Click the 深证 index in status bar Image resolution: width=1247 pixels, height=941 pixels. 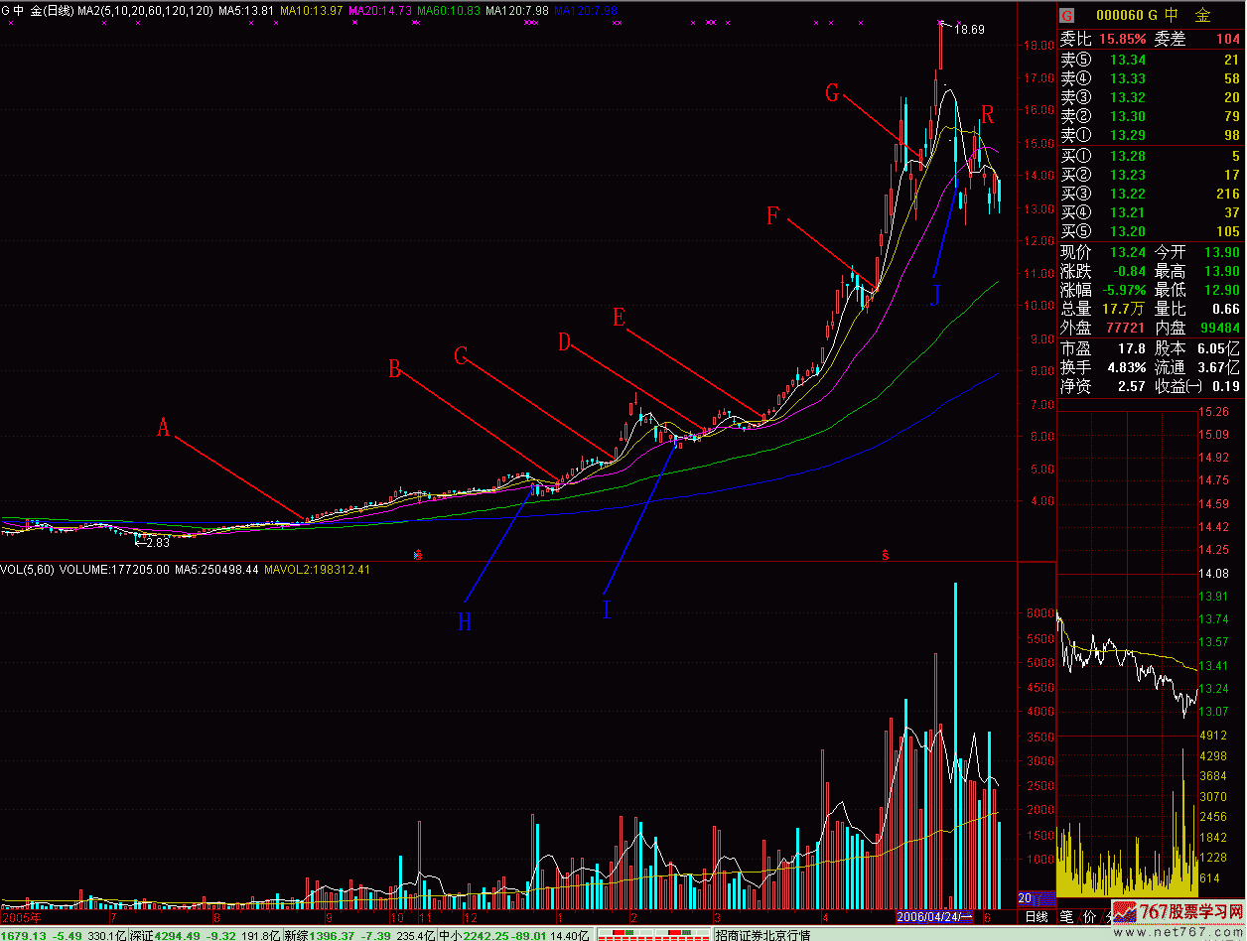tap(161, 934)
